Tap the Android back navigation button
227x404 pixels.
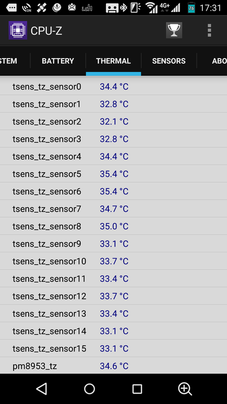click(x=42, y=388)
